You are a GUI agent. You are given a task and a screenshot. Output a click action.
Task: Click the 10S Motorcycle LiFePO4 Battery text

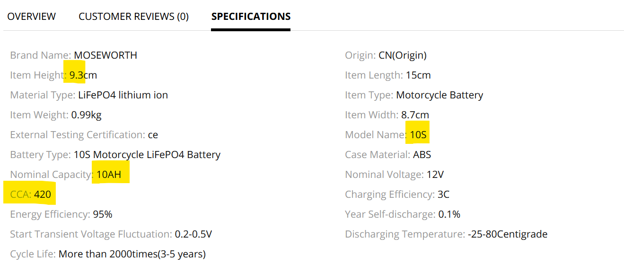pos(147,155)
